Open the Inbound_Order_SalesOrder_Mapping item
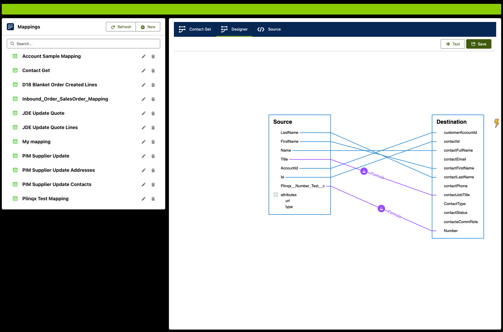 (x=65, y=99)
